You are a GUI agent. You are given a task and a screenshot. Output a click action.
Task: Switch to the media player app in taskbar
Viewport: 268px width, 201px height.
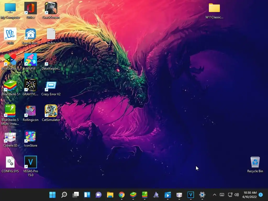click(168, 195)
